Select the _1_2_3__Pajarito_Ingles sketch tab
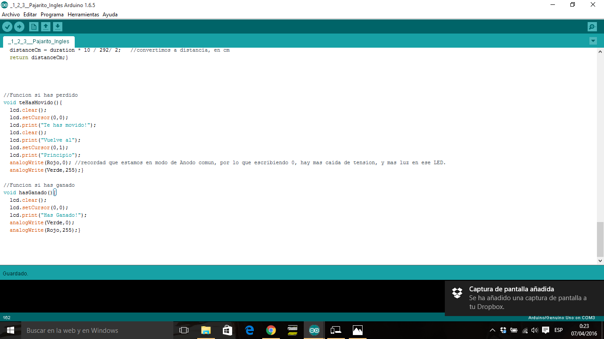604x339 pixels. (38, 41)
